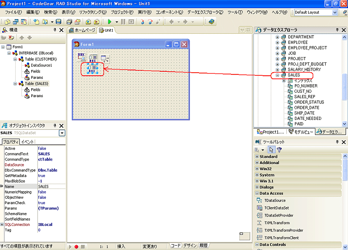This screenshot has height=250, width=348.
Task: Open the Object Inspector component selector dropdown
Action: (x=62, y=133)
